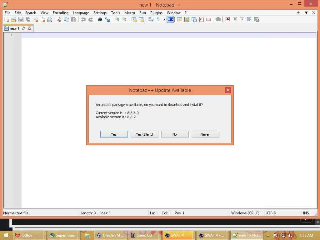The width and height of the screenshot is (320, 240).
Task: Pin the new 1 tab
Action: [23, 28]
